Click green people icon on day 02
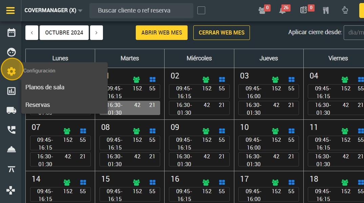Image resolution: width=364 pixels, height=203 pixels. [x=206, y=80]
